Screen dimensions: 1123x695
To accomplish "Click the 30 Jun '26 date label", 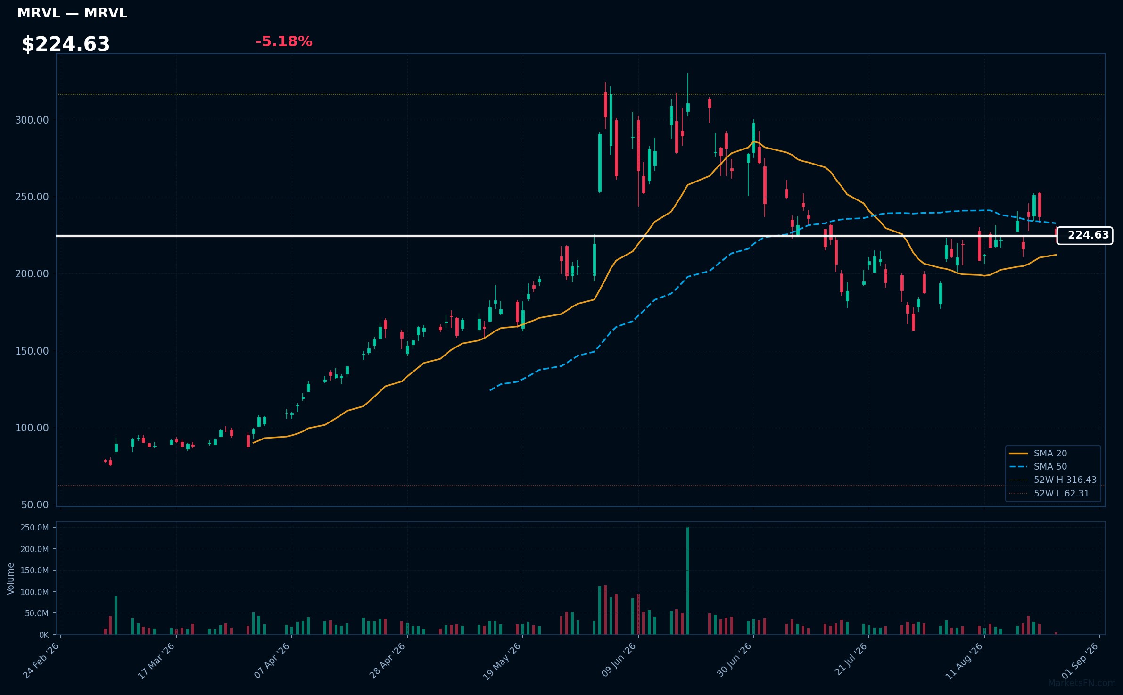I will 734,661.
